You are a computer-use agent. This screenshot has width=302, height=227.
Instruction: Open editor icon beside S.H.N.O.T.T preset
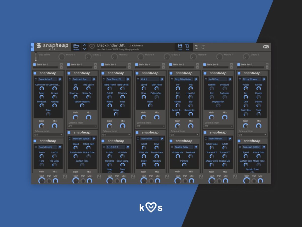coord(128,147)
